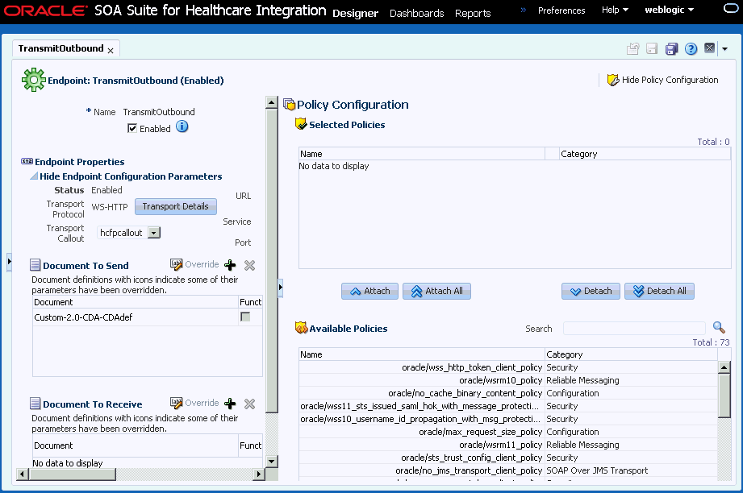
Task: Click the Available Policies vertical scrollbar thumb
Action: coord(724,396)
